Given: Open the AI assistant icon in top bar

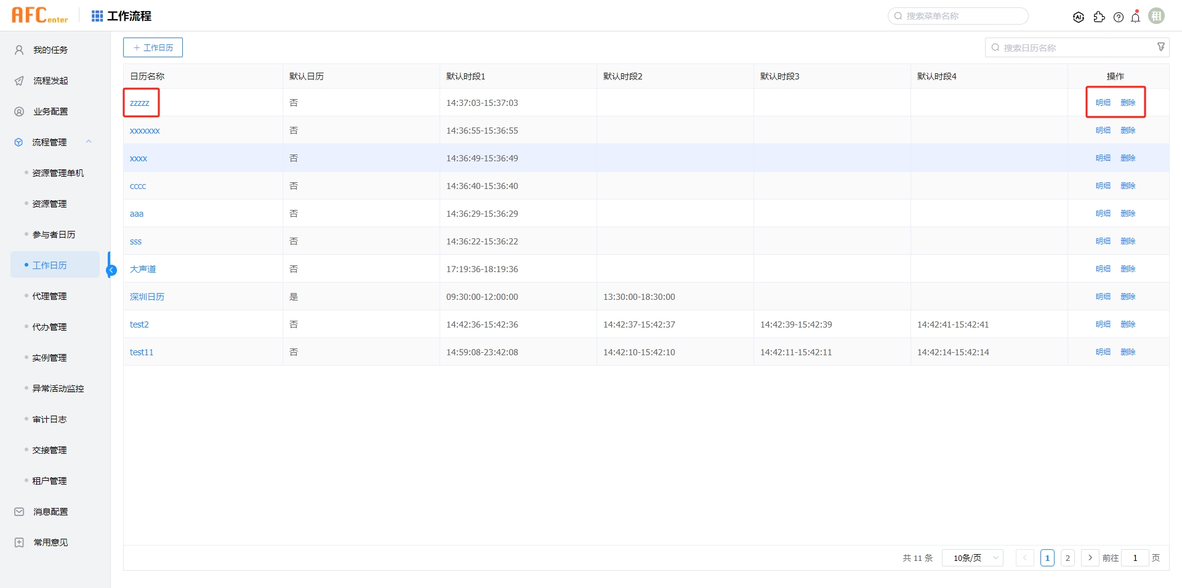Looking at the screenshot, I should [1079, 17].
